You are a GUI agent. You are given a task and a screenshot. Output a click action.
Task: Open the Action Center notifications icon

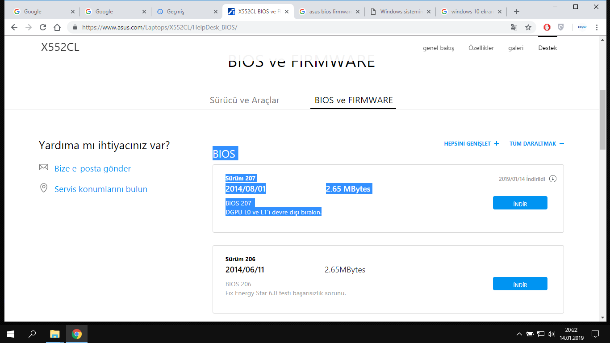[595, 334]
